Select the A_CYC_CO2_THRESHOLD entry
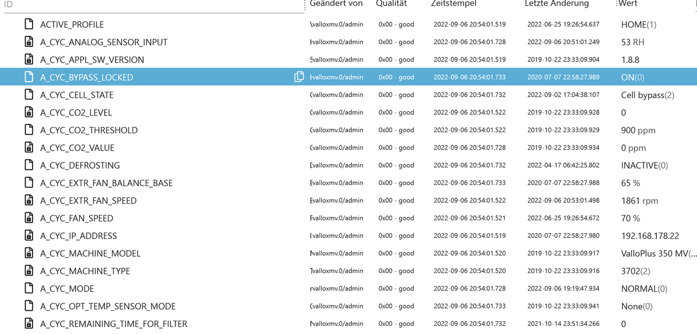The image size is (697, 334). tap(89, 130)
